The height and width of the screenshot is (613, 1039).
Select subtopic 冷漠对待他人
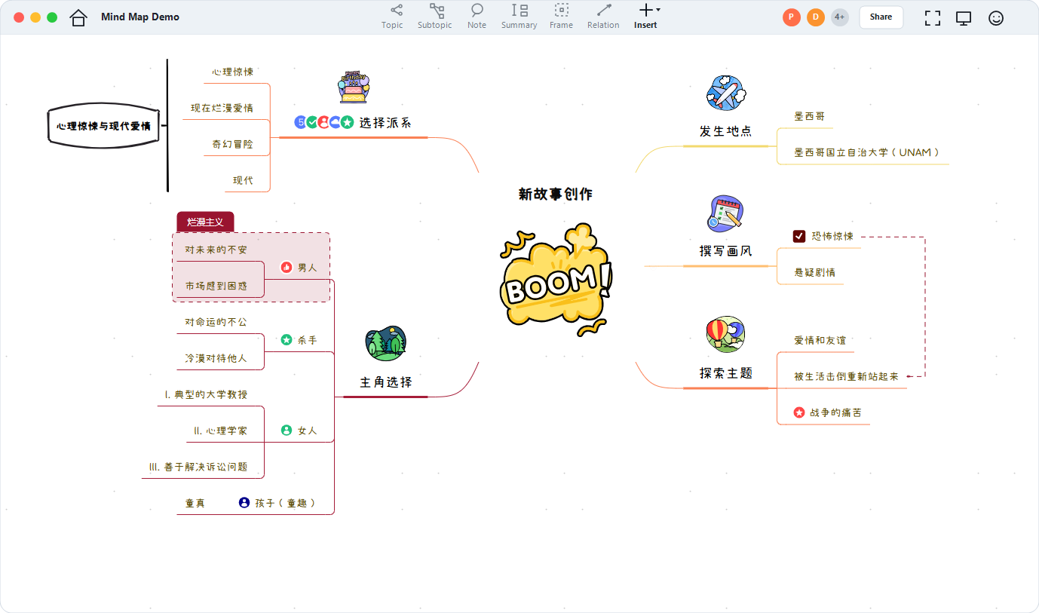(216, 358)
